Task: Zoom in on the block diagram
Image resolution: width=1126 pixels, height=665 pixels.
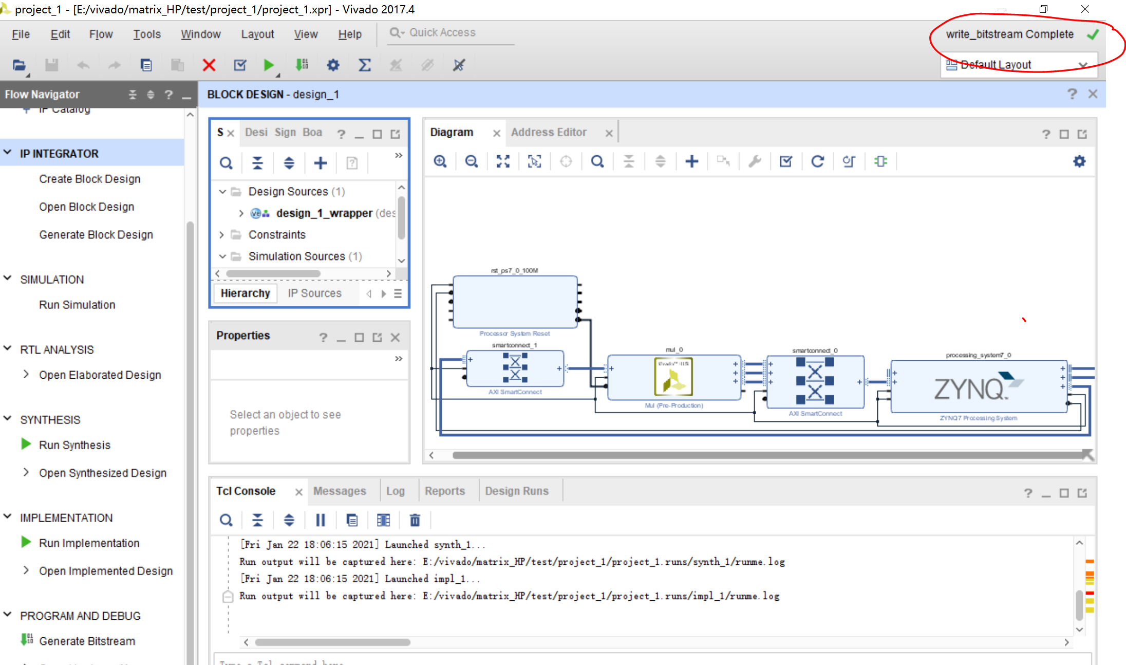Action: [x=440, y=161]
